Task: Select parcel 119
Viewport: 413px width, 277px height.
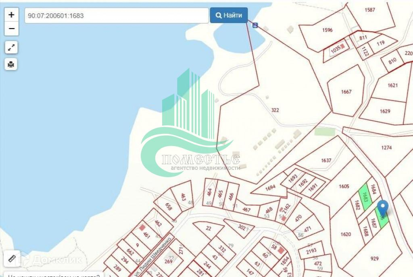Action: tap(380, 43)
